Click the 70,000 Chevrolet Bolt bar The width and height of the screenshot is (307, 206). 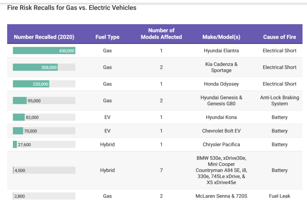(18, 131)
